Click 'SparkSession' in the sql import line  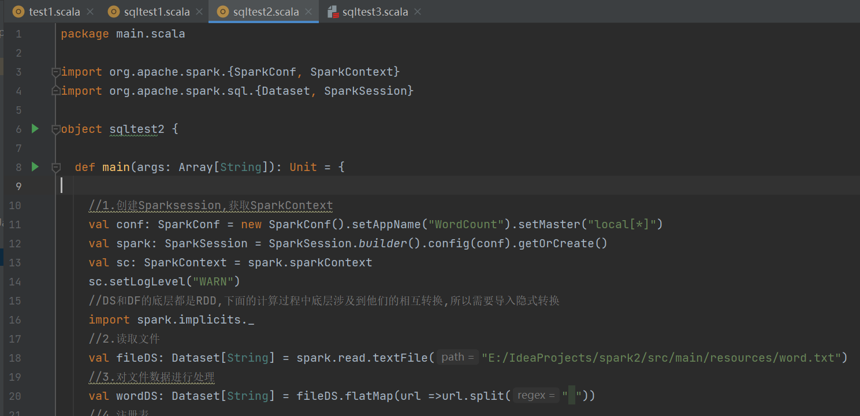click(x=366, y=91)
